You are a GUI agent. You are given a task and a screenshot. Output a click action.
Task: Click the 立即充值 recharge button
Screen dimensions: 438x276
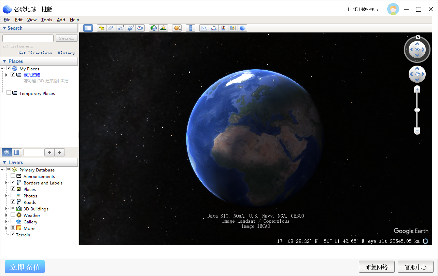click(25, 267)
